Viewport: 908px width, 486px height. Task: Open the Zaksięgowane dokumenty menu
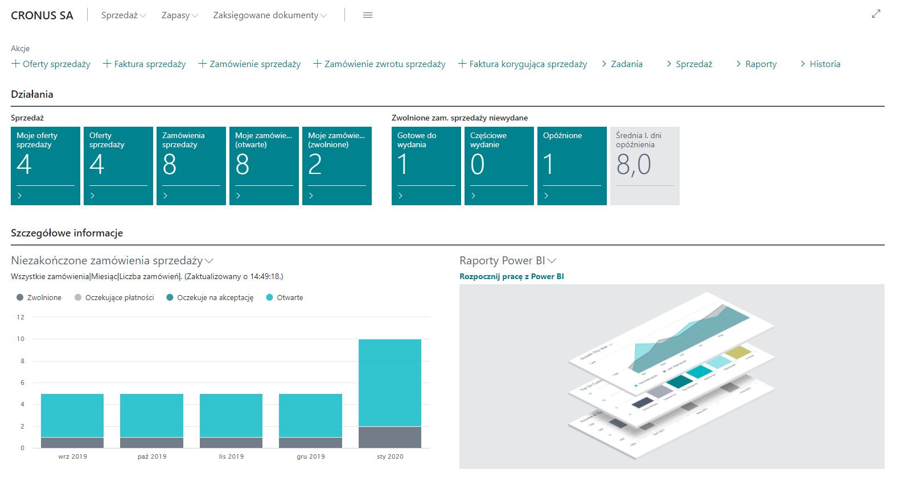tap(270, 15)
